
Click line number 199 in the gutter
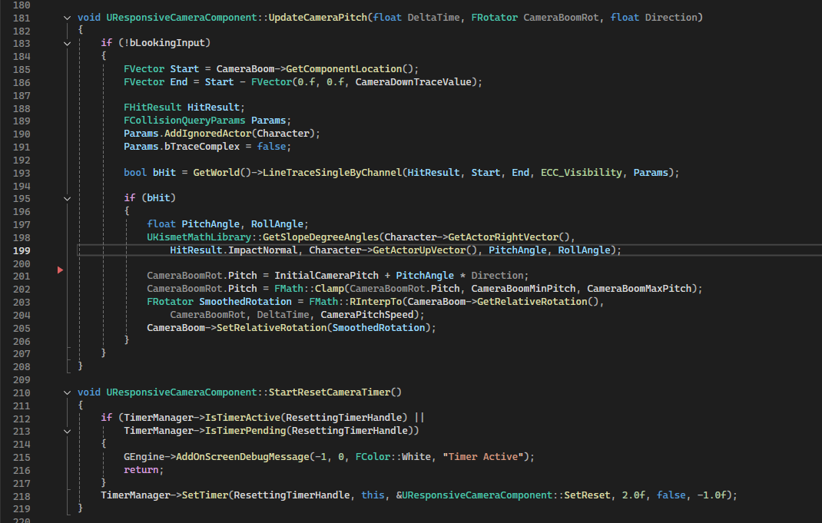tap(22, 250)
